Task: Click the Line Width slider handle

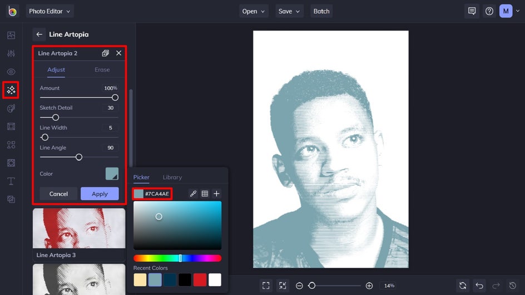Action: [x=45, y=137]
